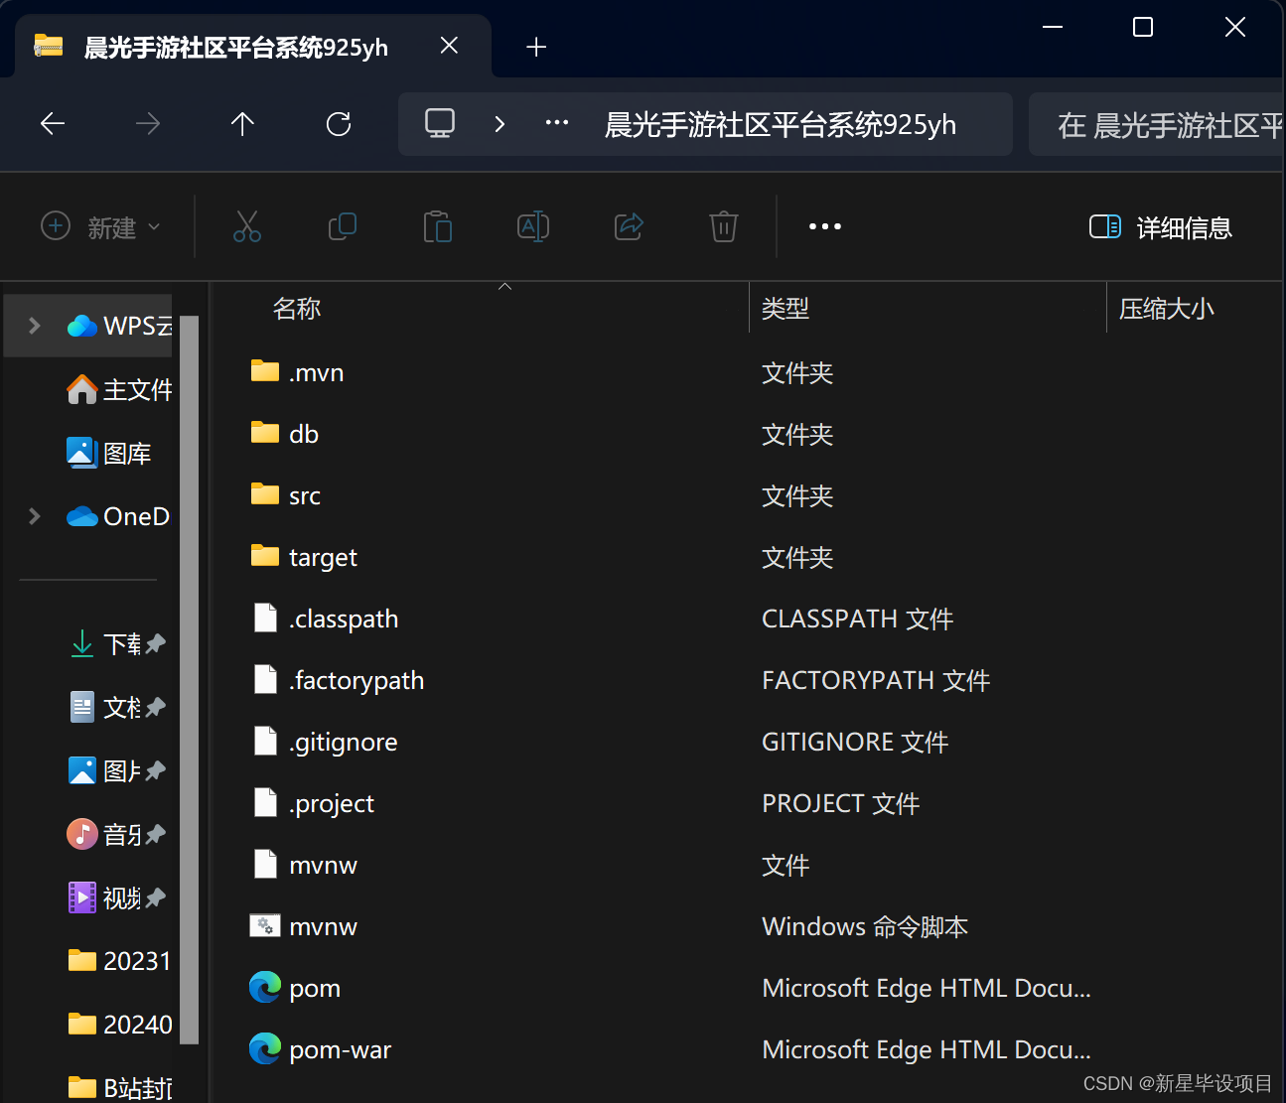Click the Paste clipboard icon
This screenshot has width=1286, height=1103.
tap(438, 226)
